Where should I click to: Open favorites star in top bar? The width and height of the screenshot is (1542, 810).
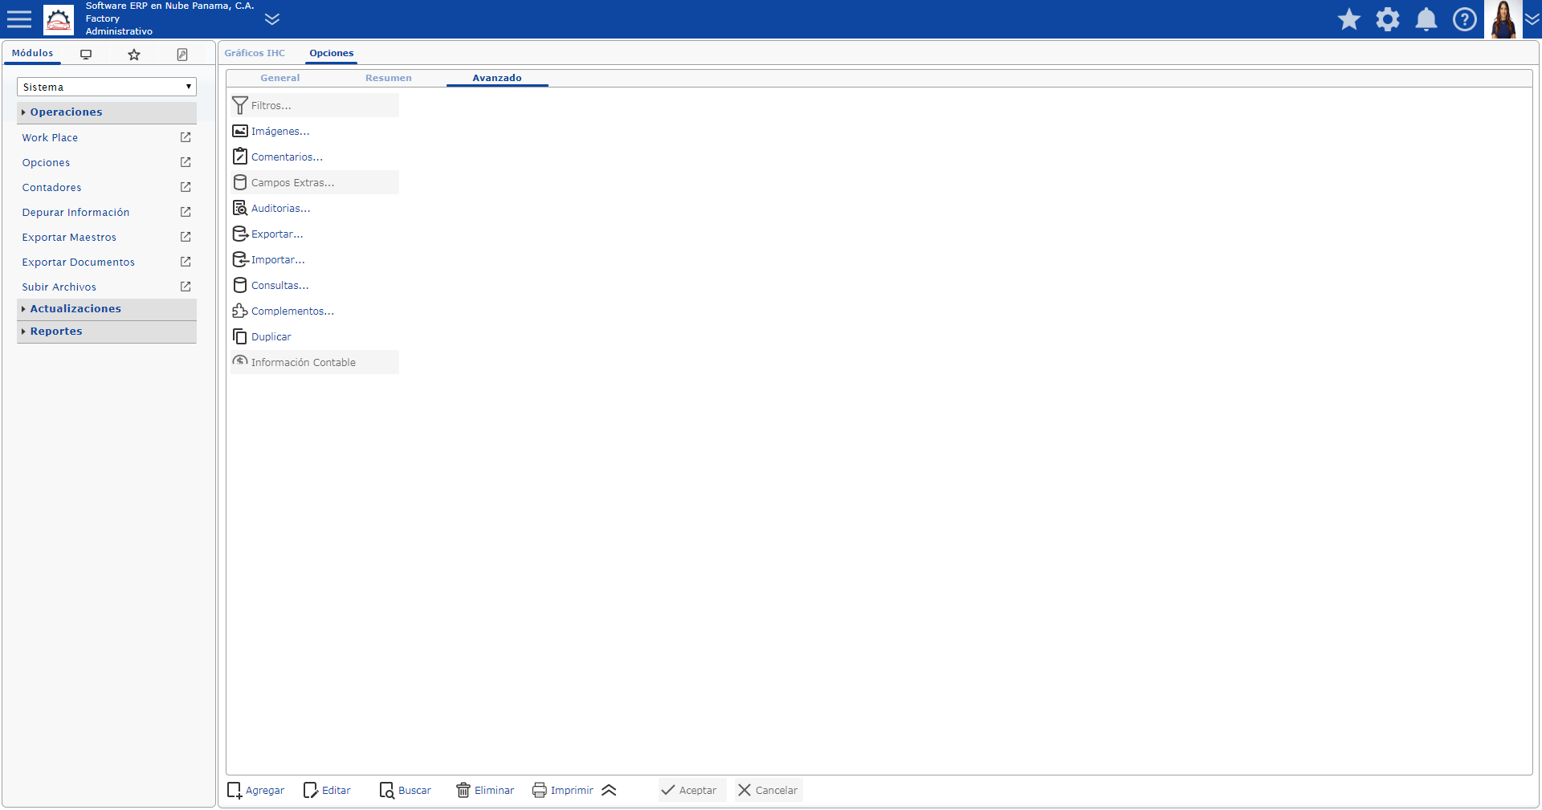click(1349, 19)
